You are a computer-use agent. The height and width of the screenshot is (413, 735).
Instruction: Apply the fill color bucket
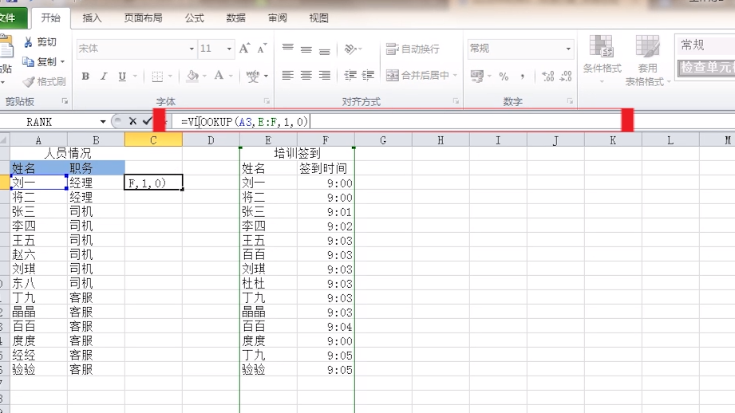[192, 77]
